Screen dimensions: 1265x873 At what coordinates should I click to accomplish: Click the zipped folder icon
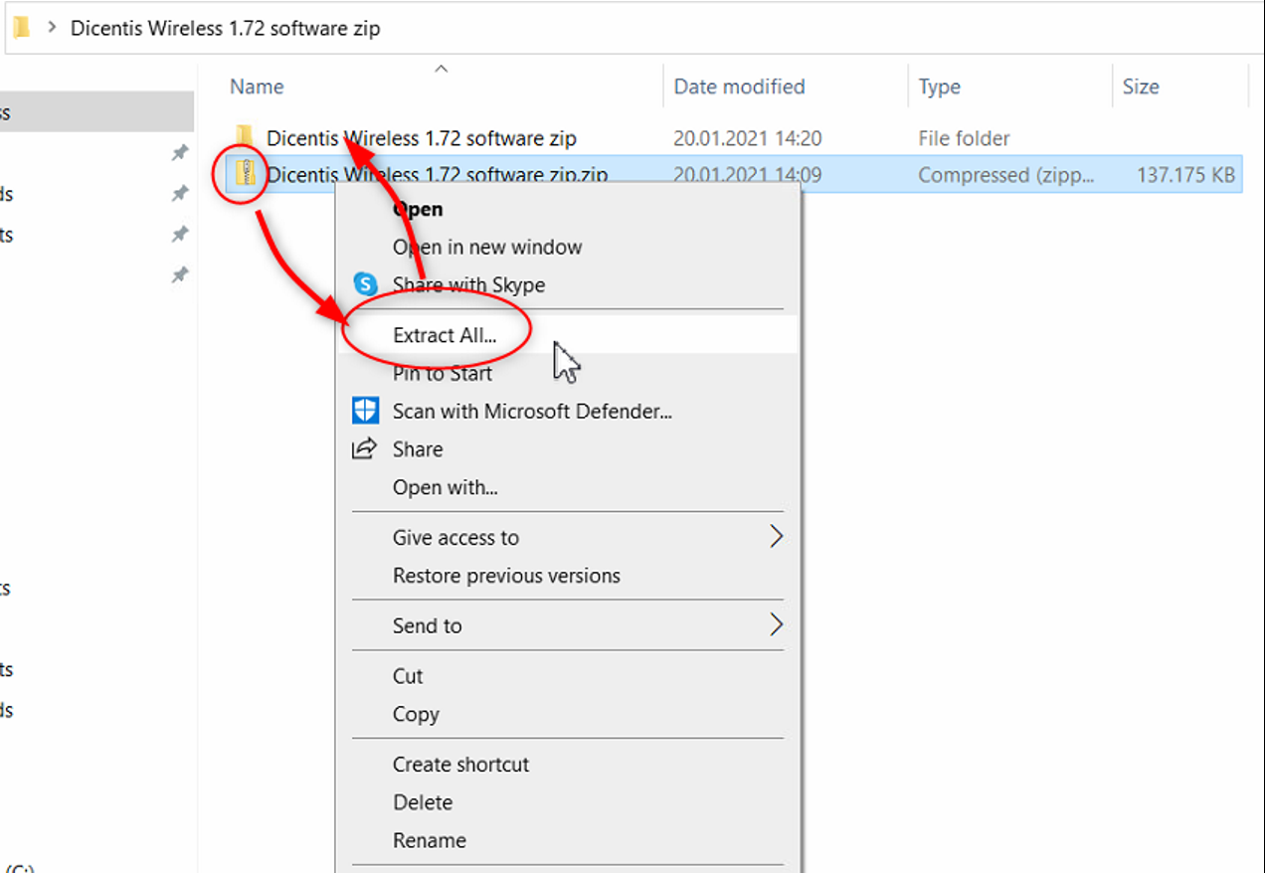(x=245, y=175)
